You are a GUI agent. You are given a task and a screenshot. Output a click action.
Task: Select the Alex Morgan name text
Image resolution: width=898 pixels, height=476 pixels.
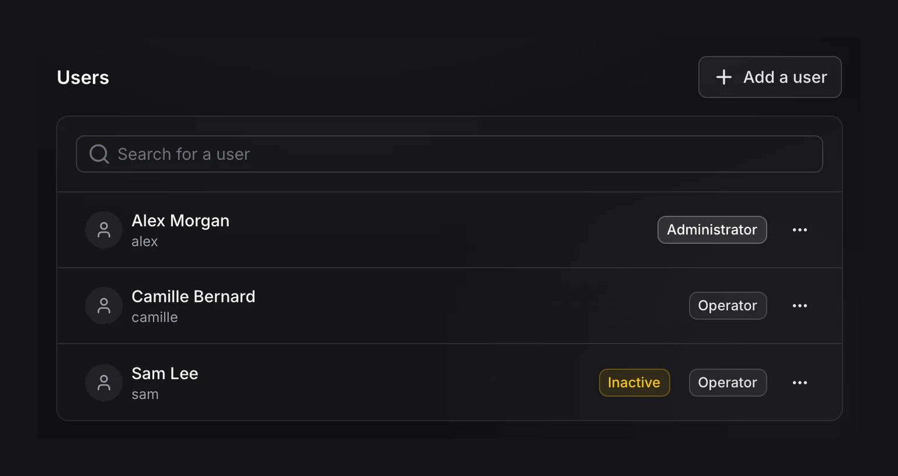click(181, 220)
